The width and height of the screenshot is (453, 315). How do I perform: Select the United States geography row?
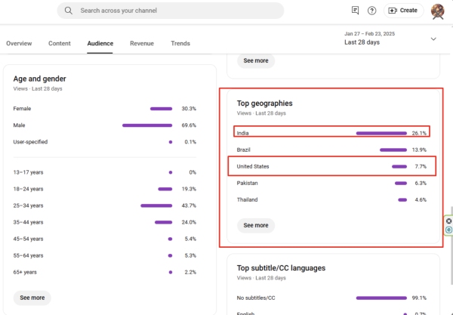(x=331, y=166)
